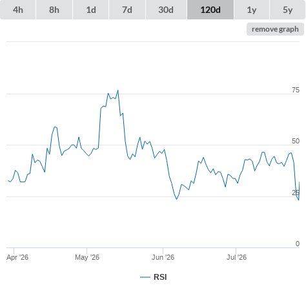Click the May '26 axis tick label

tap(87, 257)
